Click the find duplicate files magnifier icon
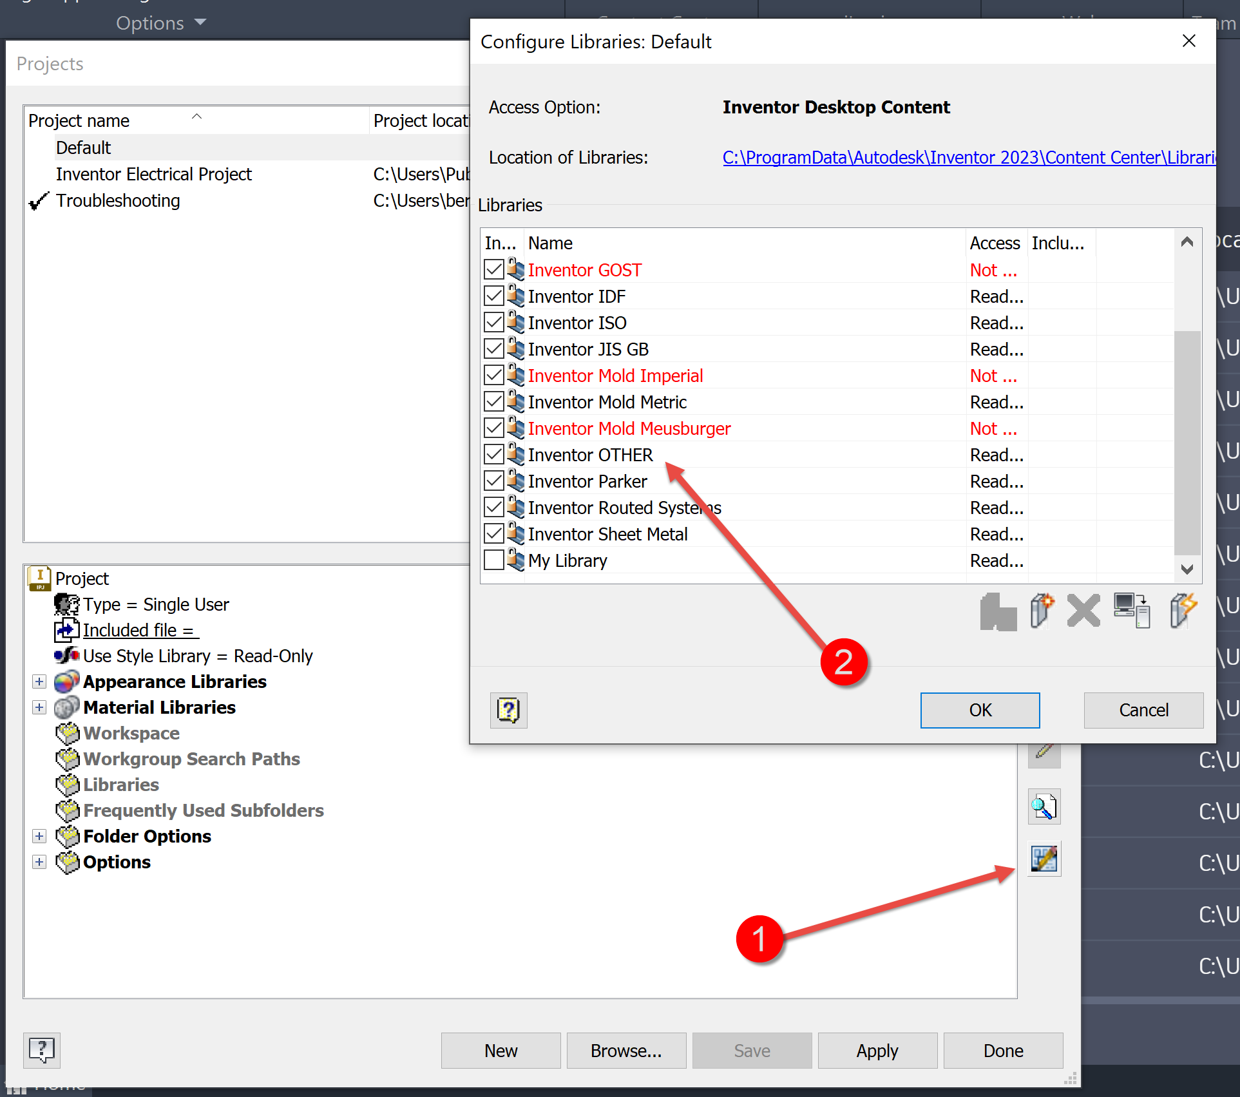This screenshot has height=1097, width=1240. (x=1044, y=806)
